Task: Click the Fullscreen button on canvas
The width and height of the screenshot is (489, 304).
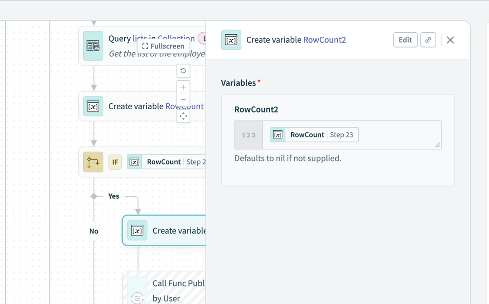Action: (163, 46)
